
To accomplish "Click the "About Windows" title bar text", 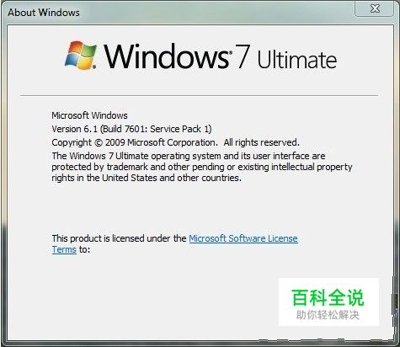I will (x=44, y=13).
